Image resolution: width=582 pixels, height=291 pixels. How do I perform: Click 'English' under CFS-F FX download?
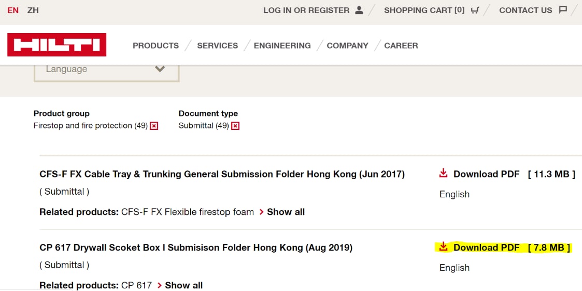(455, 194)
